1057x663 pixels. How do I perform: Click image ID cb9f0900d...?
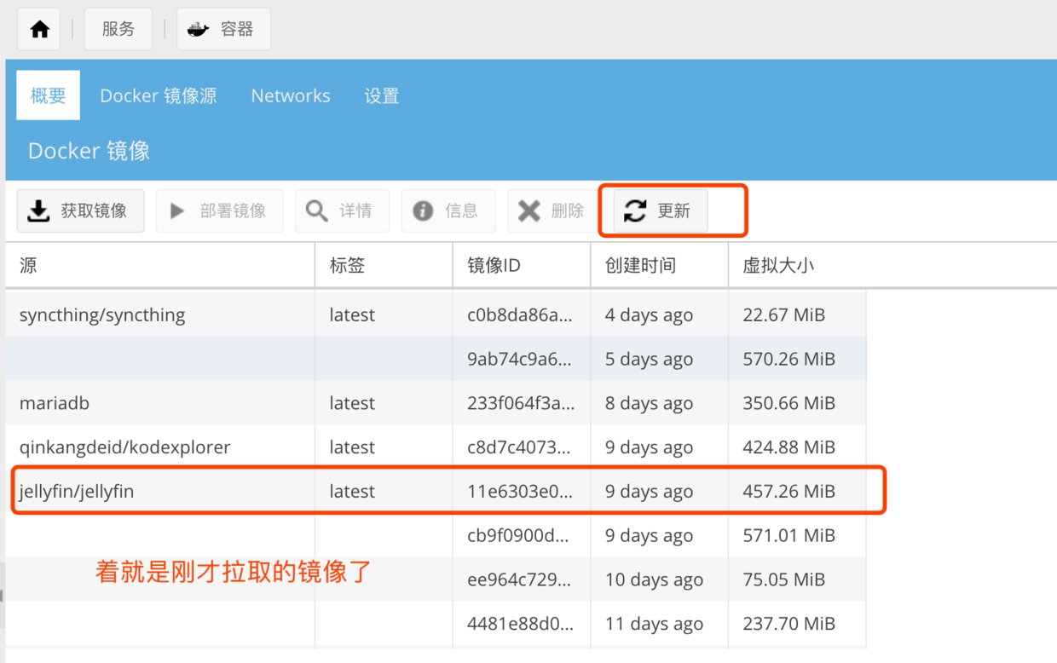tap(520, 536)
